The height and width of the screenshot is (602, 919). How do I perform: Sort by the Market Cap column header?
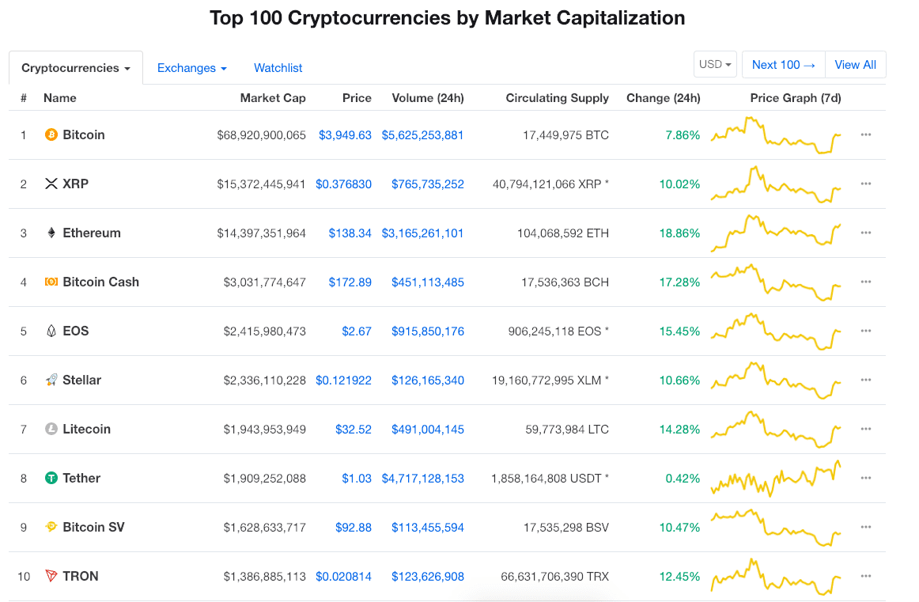(273, 98)
